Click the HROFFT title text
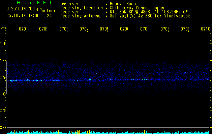Screen dimensions: 212x134 coord(34,3)
